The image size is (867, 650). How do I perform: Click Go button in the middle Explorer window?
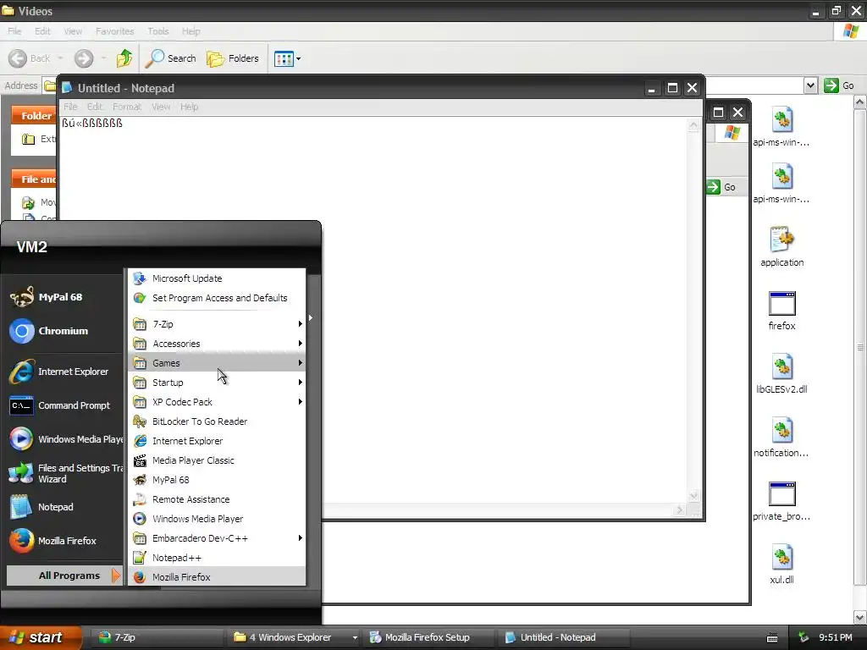(721, 187)
